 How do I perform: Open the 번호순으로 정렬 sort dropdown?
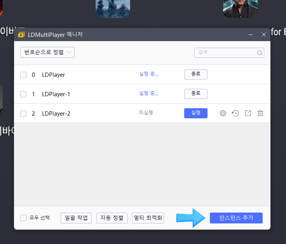(x=47, y=52)
